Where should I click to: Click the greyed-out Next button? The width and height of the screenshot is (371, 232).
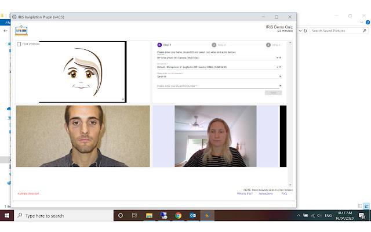(x=273, y=93)
